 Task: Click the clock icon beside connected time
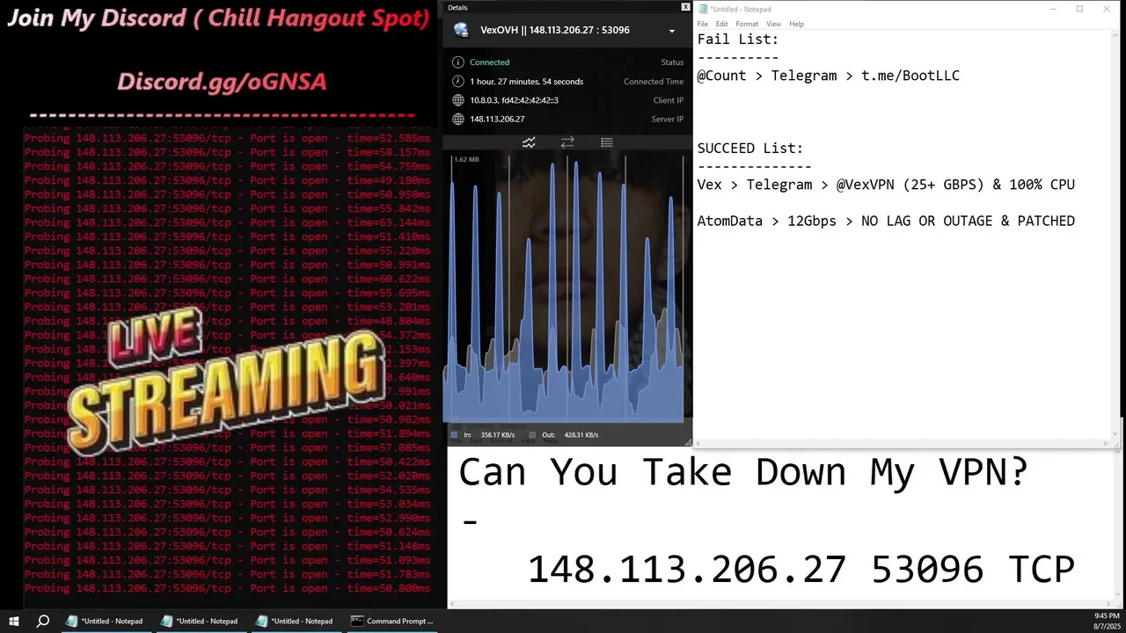pos(457,81)
